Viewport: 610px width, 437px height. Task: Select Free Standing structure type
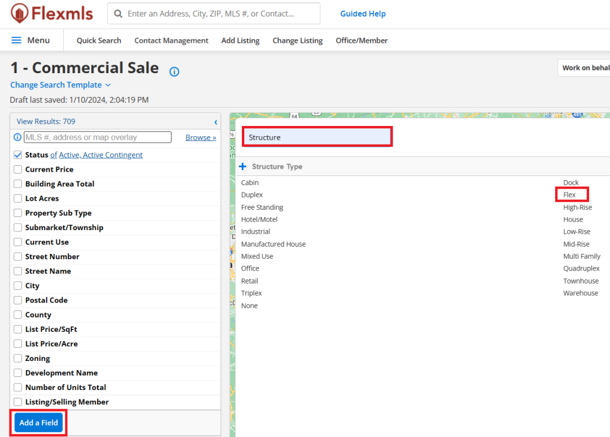point(262,208)
